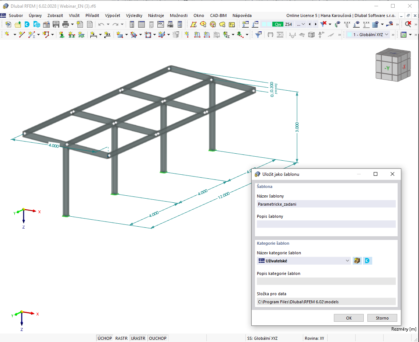Expand the new node dropdown arrow
The image size is (419, 342).
(x=14, y=35)
